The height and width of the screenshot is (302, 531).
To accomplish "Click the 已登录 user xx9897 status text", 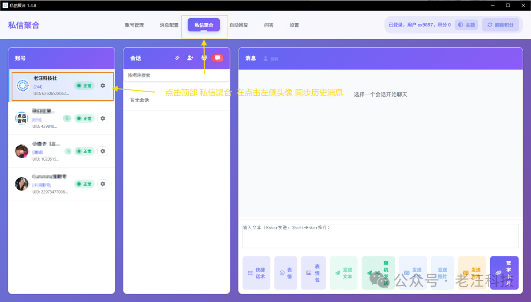I will 419,25.
